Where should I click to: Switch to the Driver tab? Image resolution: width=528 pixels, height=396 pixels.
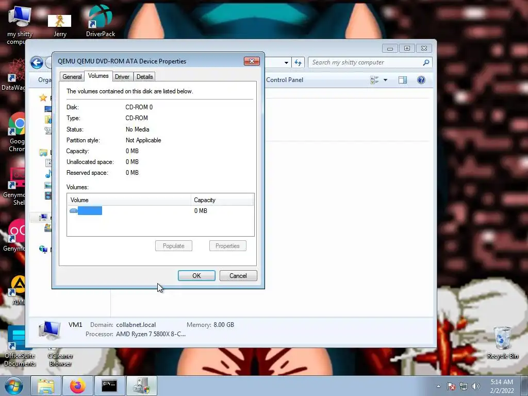point(122,77)
